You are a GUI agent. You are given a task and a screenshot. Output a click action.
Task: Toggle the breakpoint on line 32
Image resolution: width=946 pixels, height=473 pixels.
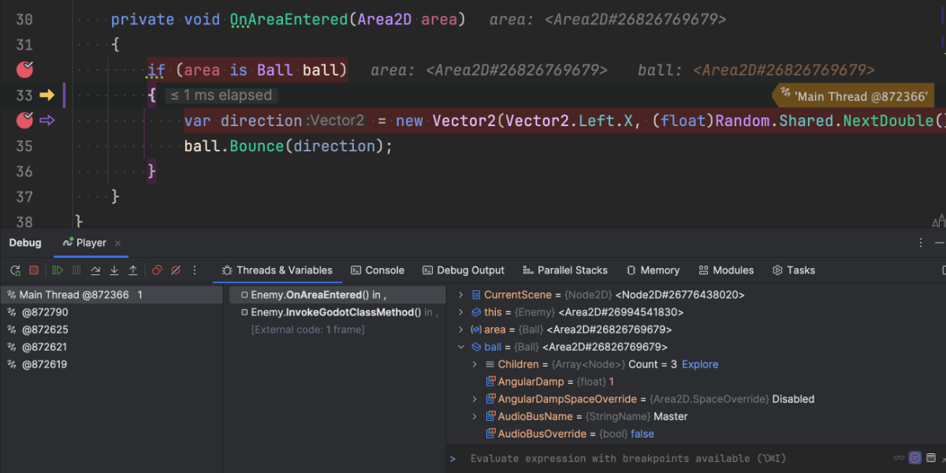click(24, 70)
